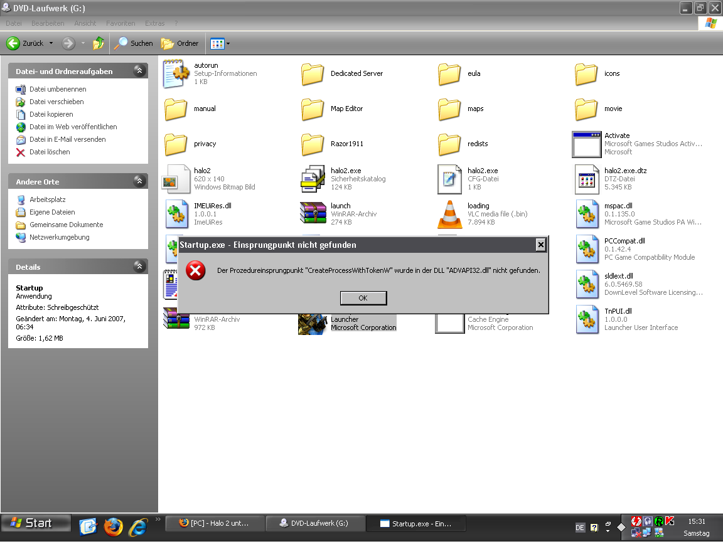Select the launch WinRAR archive icon
723x542 pixels.
coord(313,214)
